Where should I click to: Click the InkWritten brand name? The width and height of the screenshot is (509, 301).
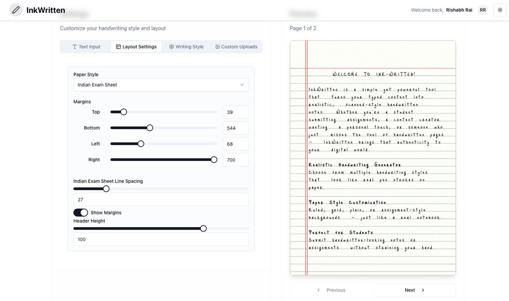[x=46, y=10]
